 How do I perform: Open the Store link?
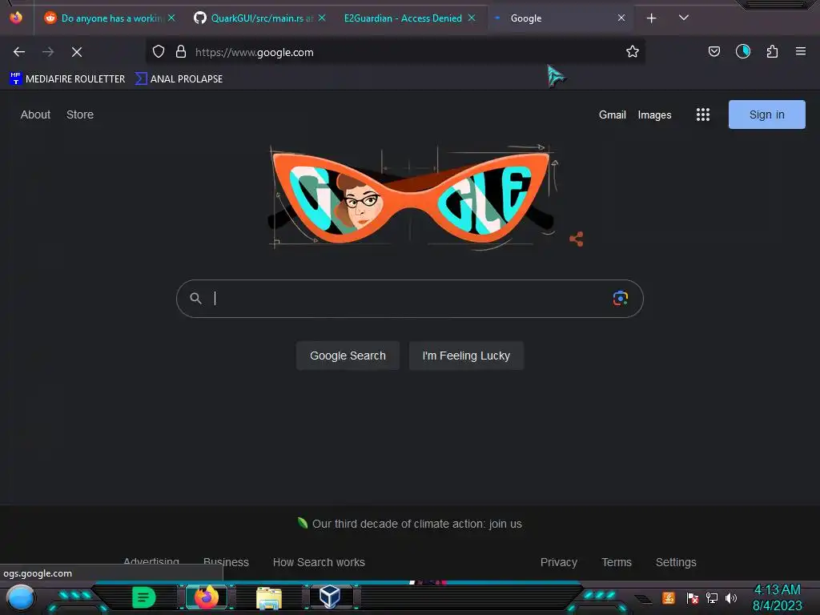80,115
